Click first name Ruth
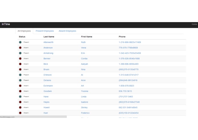The height and width of the screenshot is (140, 198). 83,42
